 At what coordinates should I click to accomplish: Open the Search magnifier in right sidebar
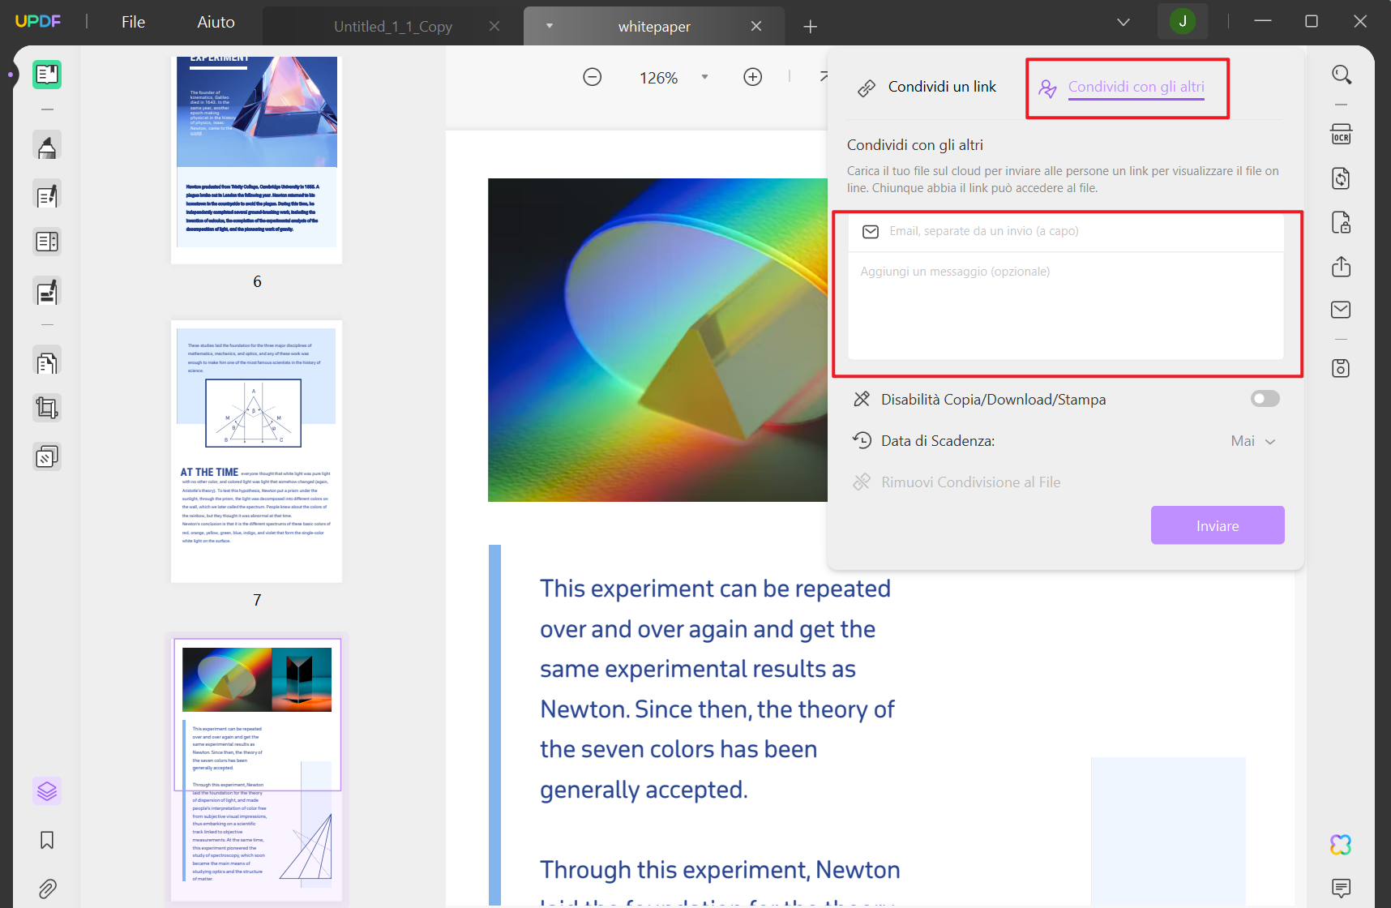coord(1342,75)
